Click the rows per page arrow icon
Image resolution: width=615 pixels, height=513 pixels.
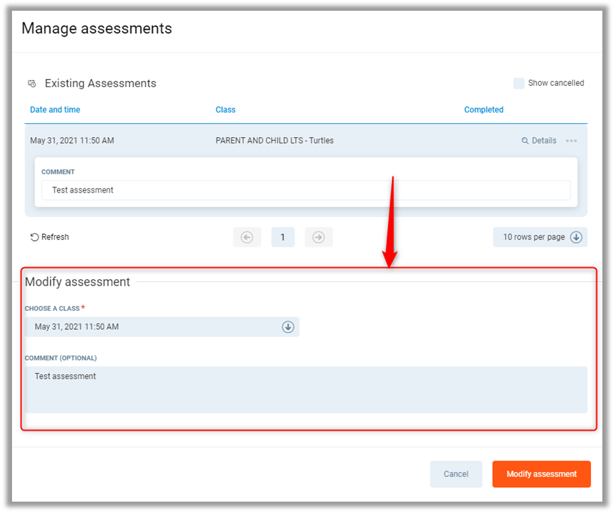[576, 238]
